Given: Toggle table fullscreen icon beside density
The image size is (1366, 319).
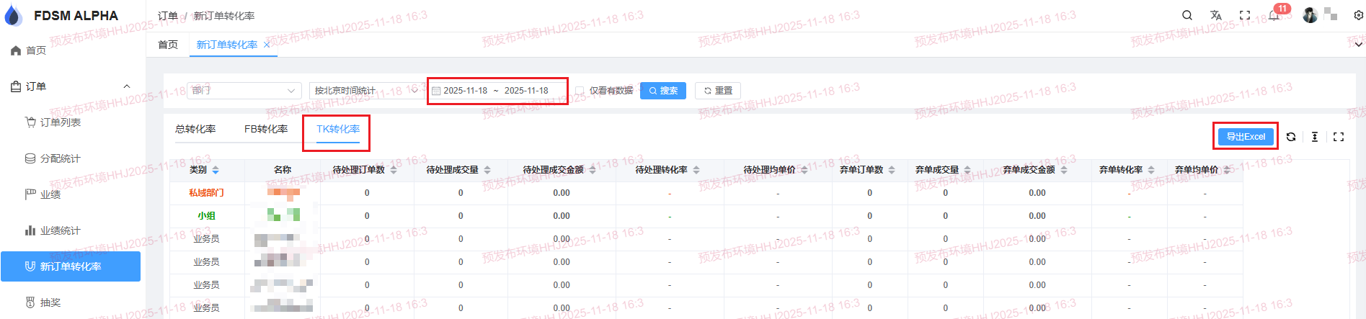Looking at the screenshot, I should [x=1339, y=137].
